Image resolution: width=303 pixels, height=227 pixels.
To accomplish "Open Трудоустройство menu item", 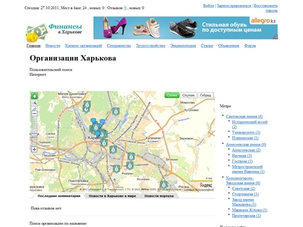I will pyautogui.click(x=150, y=45).
